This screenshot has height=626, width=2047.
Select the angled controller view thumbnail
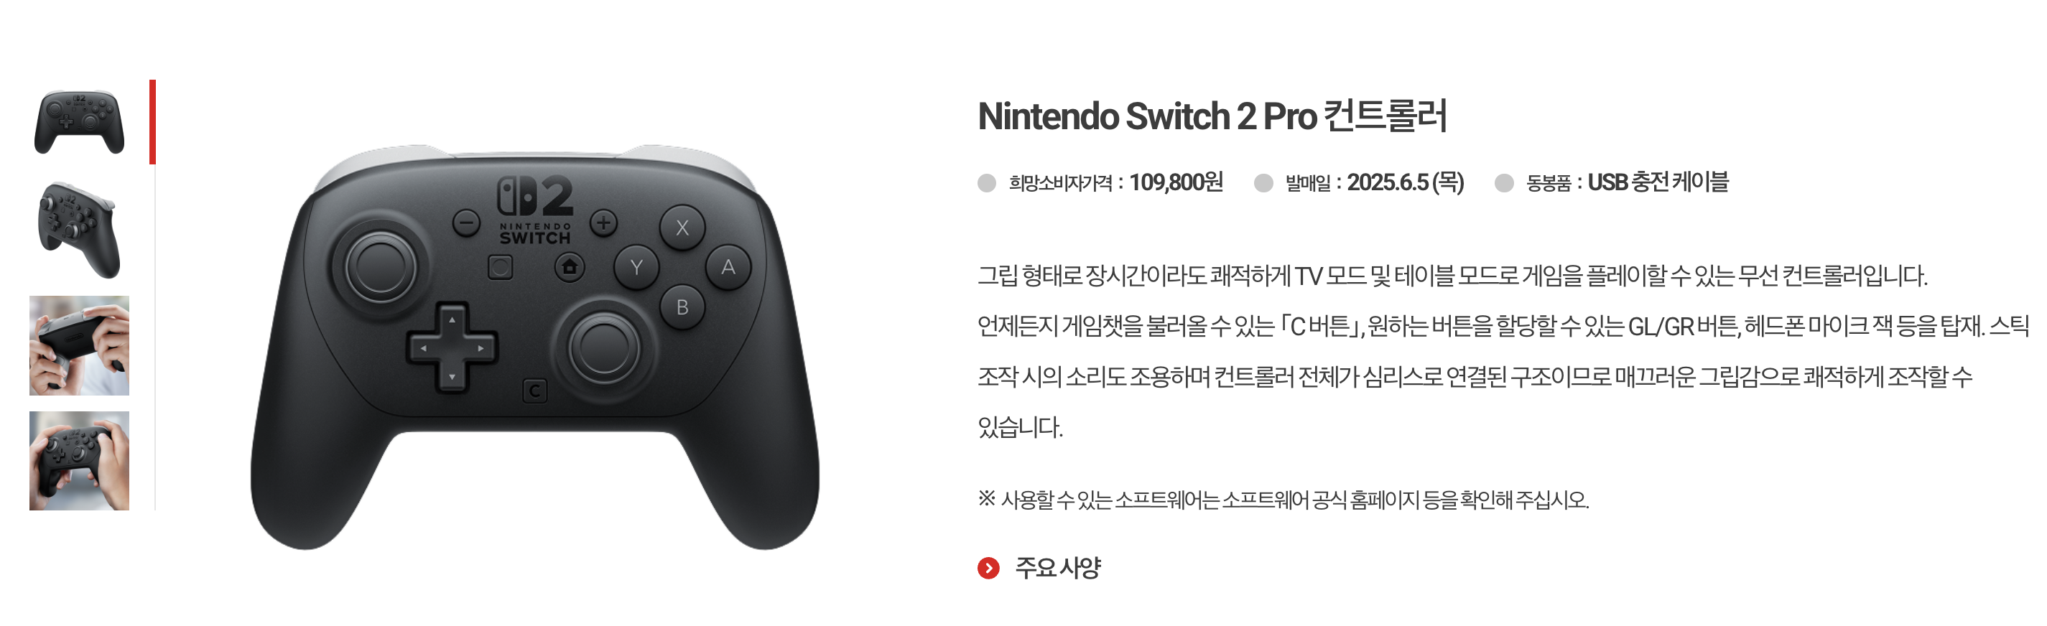80,231
